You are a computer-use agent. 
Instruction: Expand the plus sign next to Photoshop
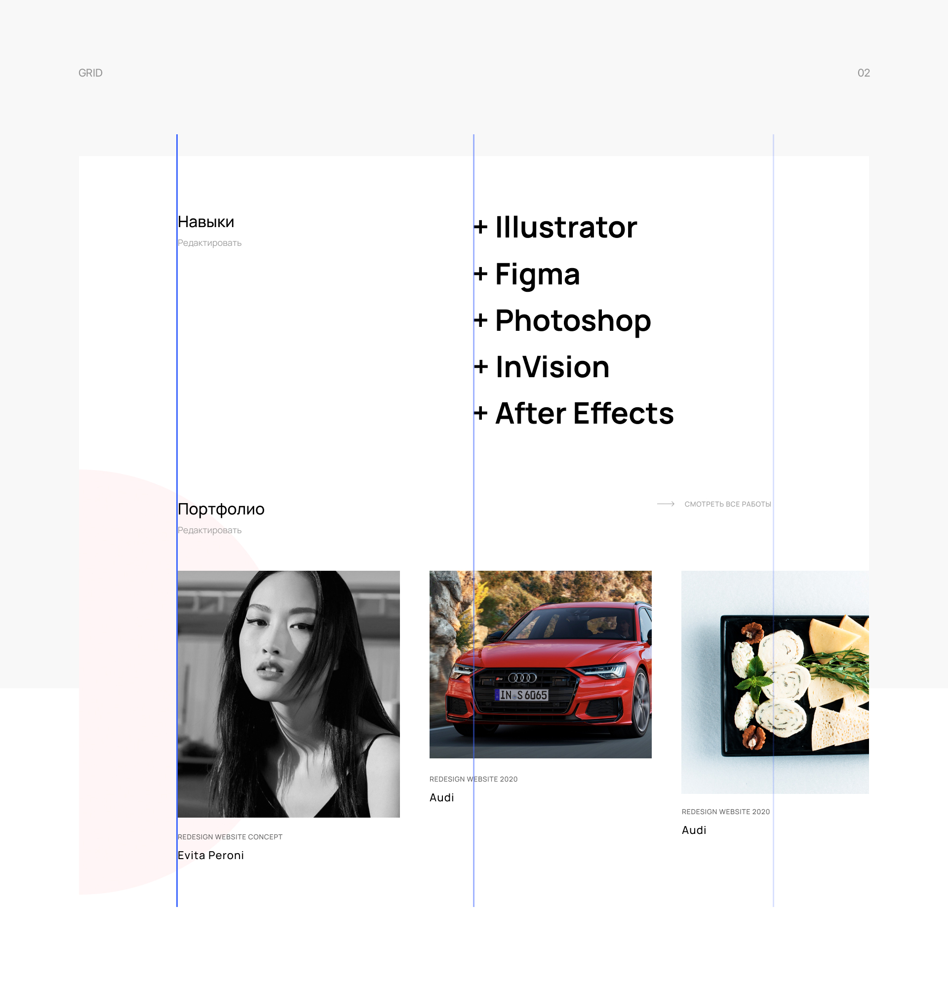[481, 320]
